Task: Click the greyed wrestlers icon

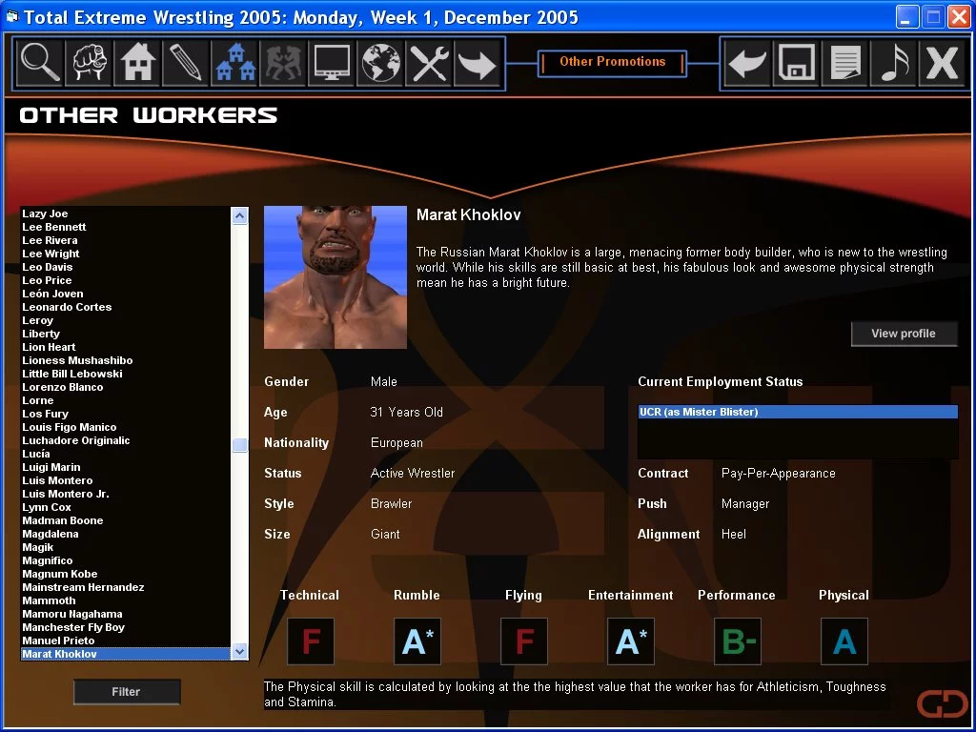Action: [283, 62]
